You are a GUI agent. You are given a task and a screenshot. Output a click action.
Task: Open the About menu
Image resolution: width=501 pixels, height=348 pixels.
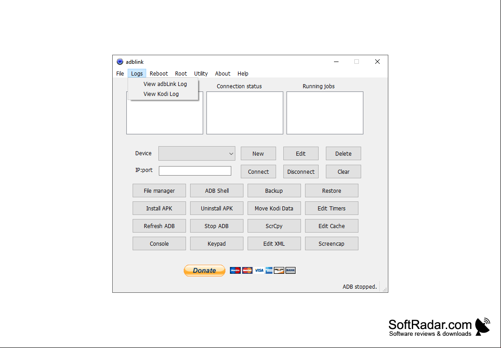(x=223, y=73)
